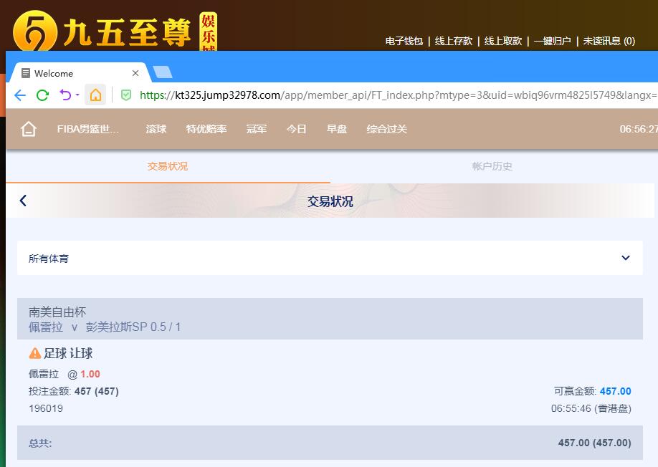Screen dimensions: 658x467
Task: Select the Welcome browser tab
Action: pos(80,73)
